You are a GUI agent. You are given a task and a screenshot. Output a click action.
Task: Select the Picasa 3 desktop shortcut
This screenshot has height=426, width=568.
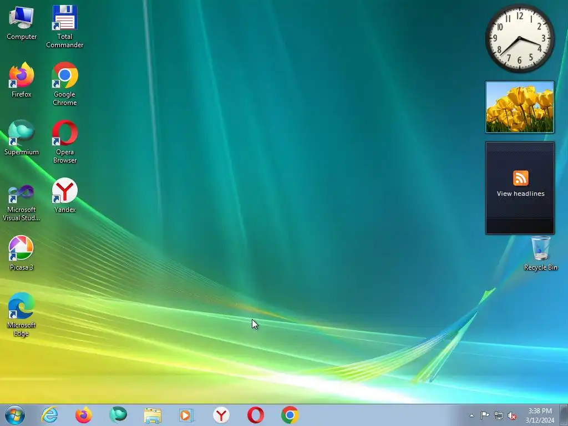point(22,253)
